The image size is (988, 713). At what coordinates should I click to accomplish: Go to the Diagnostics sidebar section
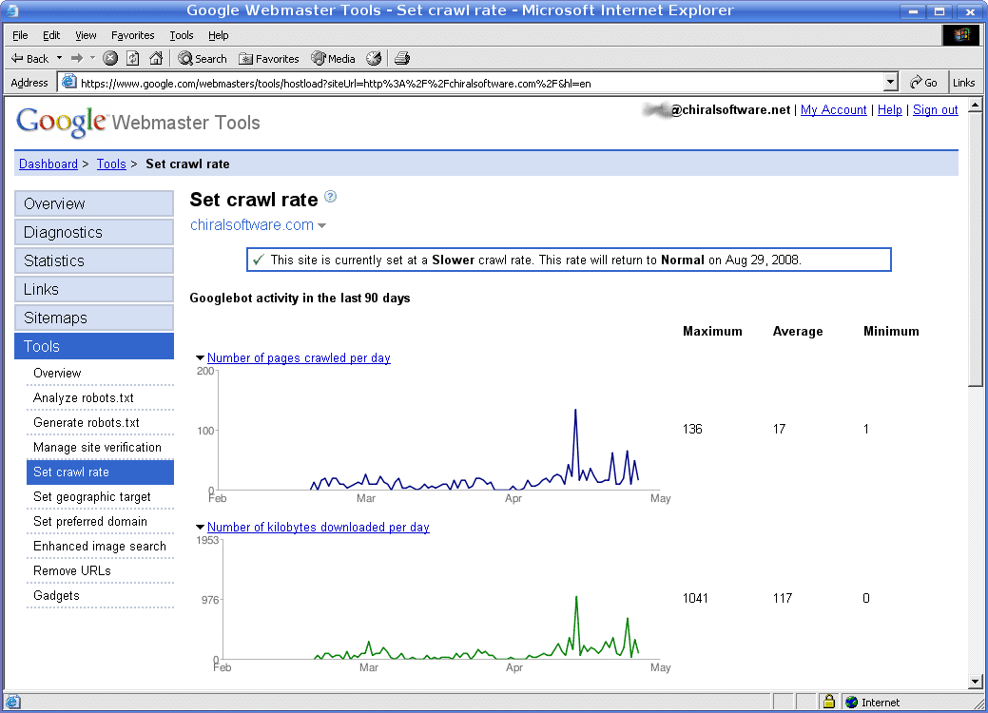click(x=94, y=232)
